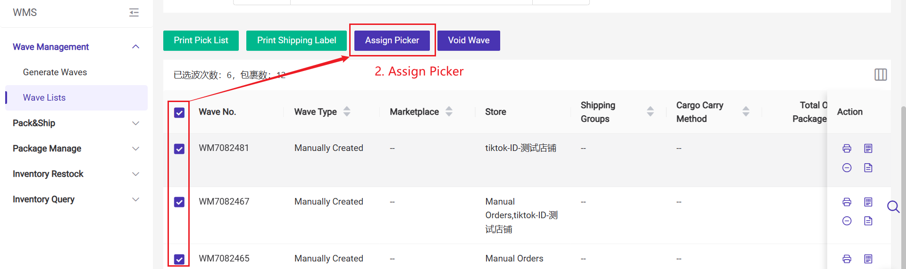This screenshot has height=269, width=906.
Task: Click the magnifier search icon at right edge
Action: (893, 207)
